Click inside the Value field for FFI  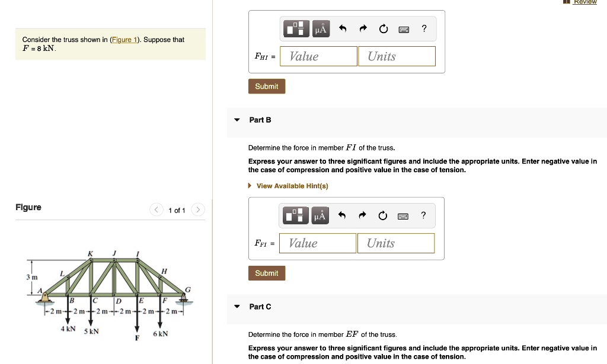point(317,243)
